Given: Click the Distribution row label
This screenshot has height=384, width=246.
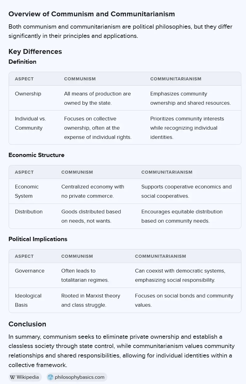Looking at the screenshot, I should (x=29, y=212).
